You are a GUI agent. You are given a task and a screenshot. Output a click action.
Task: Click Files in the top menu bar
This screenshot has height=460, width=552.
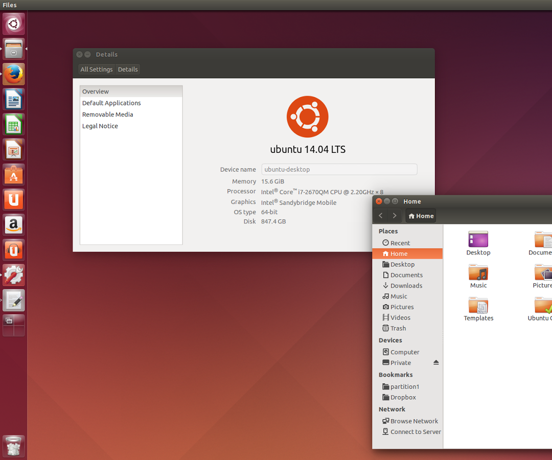tap(9, 5)
